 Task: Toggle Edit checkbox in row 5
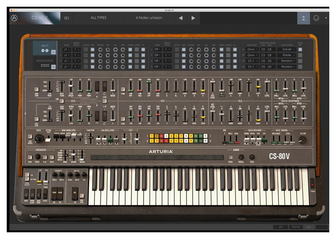[184, 49]
